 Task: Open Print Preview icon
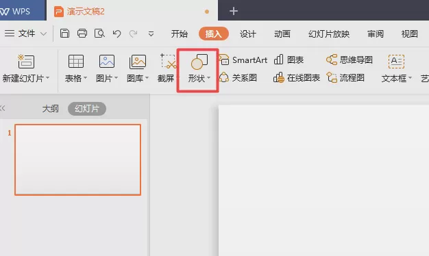(99, 34)
